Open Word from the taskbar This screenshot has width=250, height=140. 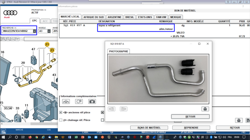pos(69,137)
